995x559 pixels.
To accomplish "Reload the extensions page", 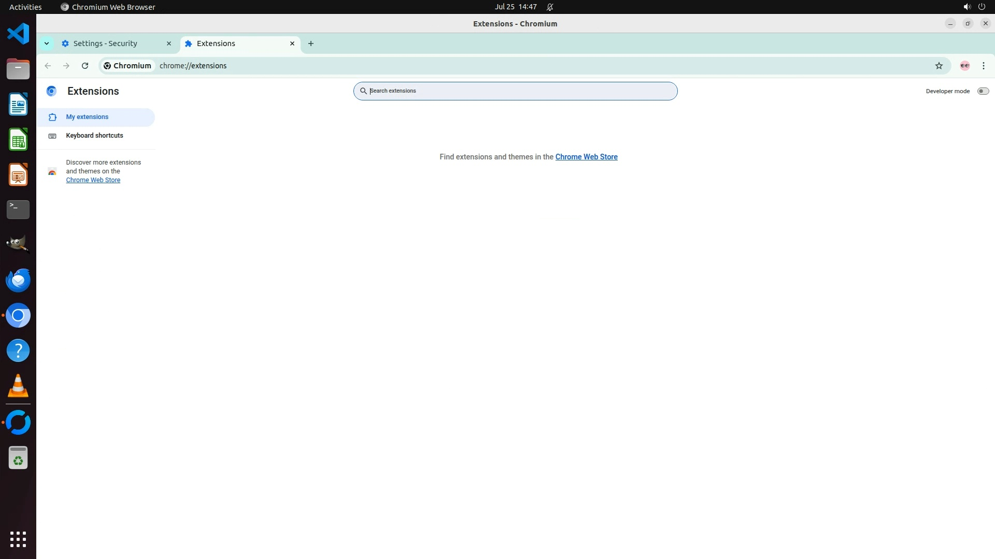I will [x=85, y=66].
